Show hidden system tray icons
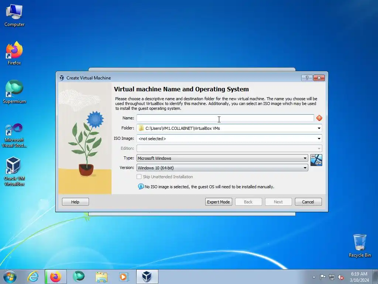 (x=314, y=277)
